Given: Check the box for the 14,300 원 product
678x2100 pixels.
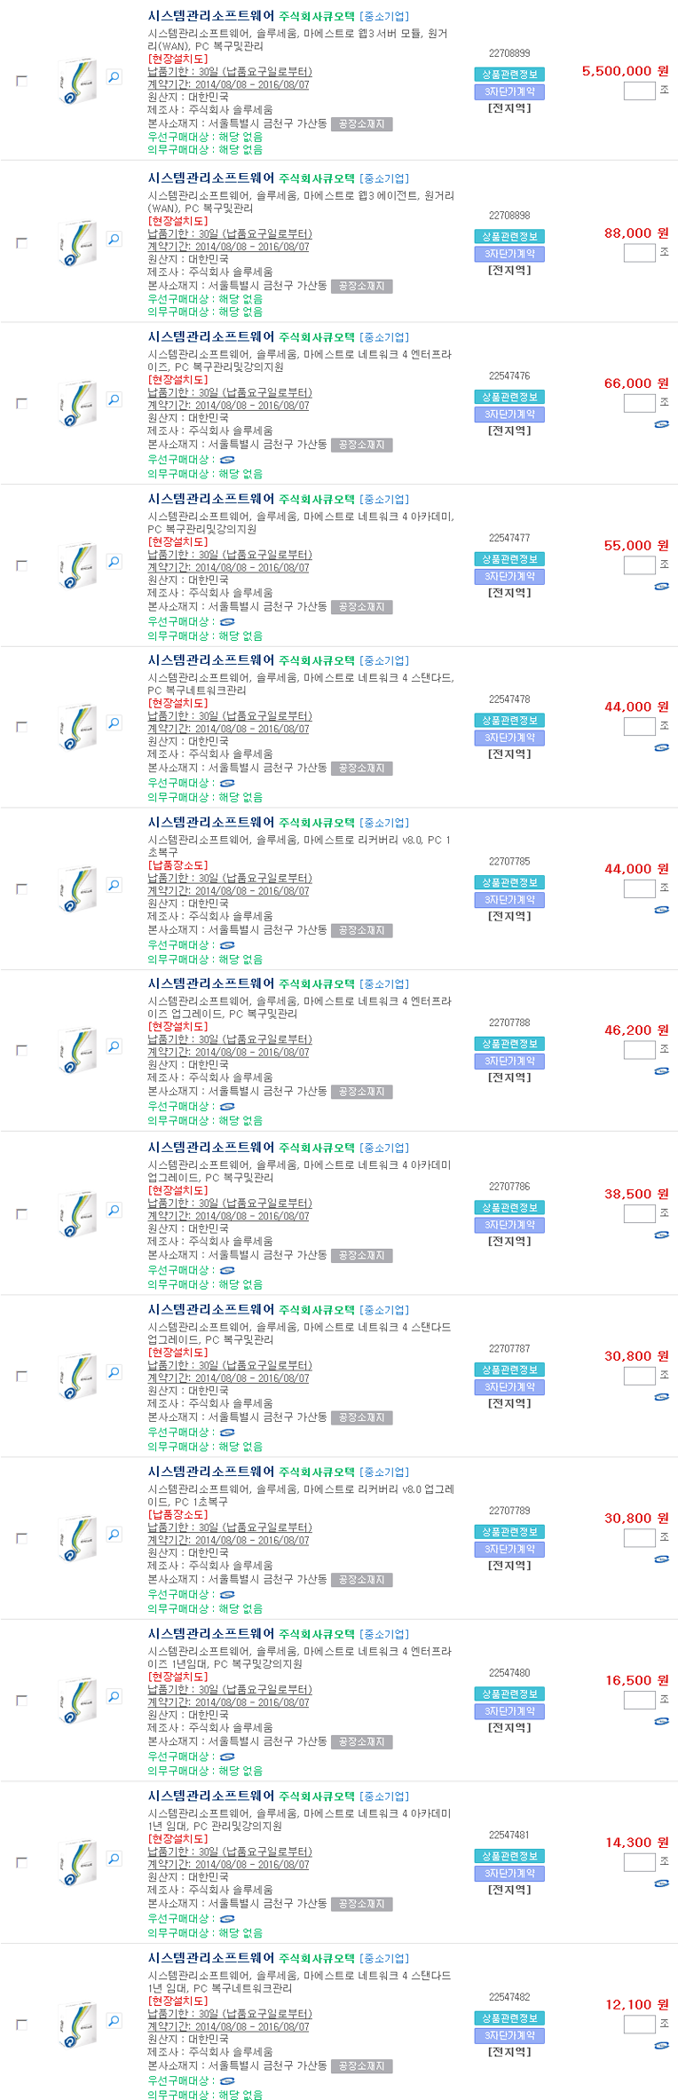Looking at the screenshot, I should click(x=22, y=1862).
